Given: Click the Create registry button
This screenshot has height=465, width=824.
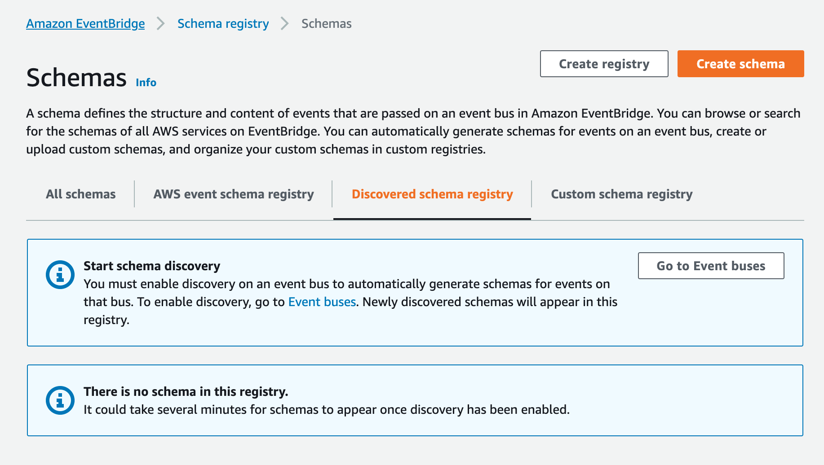Looking at the screenshot, I should point(604,64).
